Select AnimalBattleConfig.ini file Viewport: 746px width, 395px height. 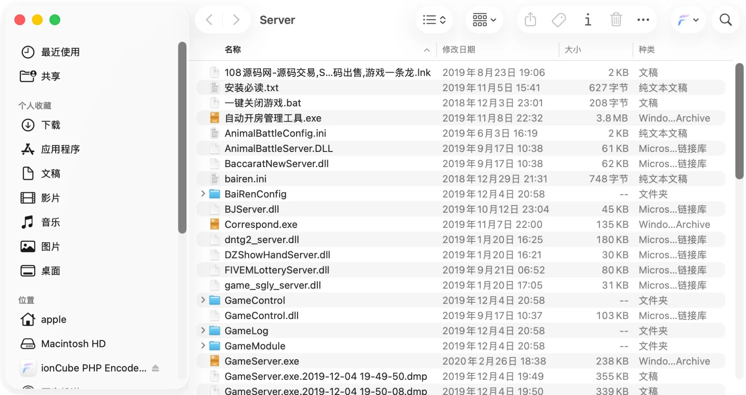point(461,133)
